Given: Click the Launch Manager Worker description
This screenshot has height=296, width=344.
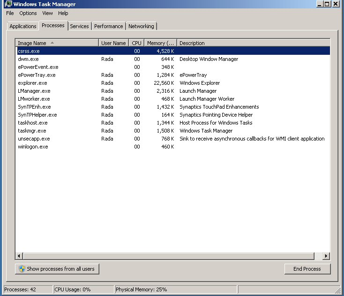Looking at the screenshot, I should tap(207, 99).
